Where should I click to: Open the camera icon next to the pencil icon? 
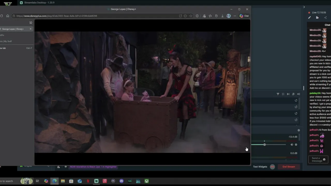317,18
